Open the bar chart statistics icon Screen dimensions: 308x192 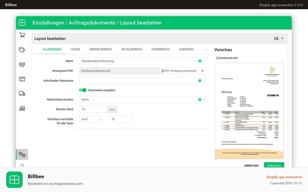(x=22, y=108)
